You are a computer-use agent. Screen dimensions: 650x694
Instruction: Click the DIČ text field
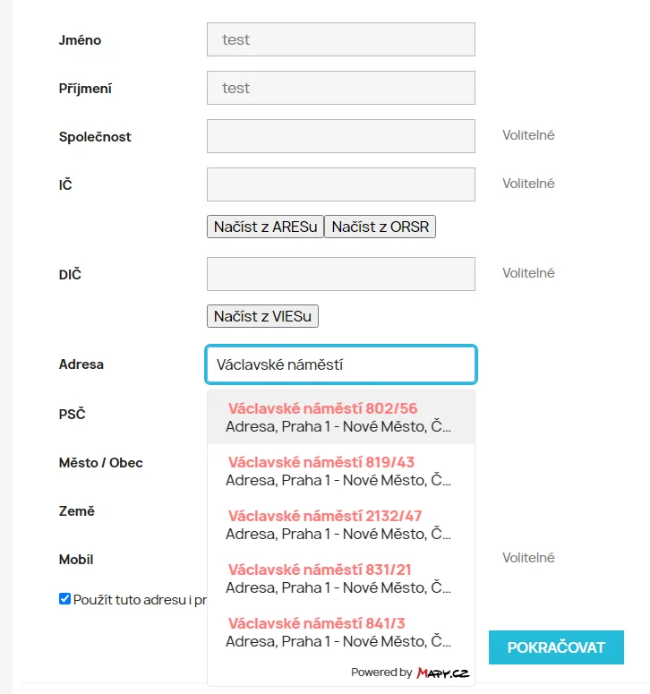click(340, 274)
